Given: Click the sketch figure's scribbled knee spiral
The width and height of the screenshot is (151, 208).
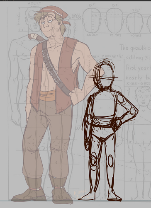Looking at the screenshot, I should coord(93,159).
